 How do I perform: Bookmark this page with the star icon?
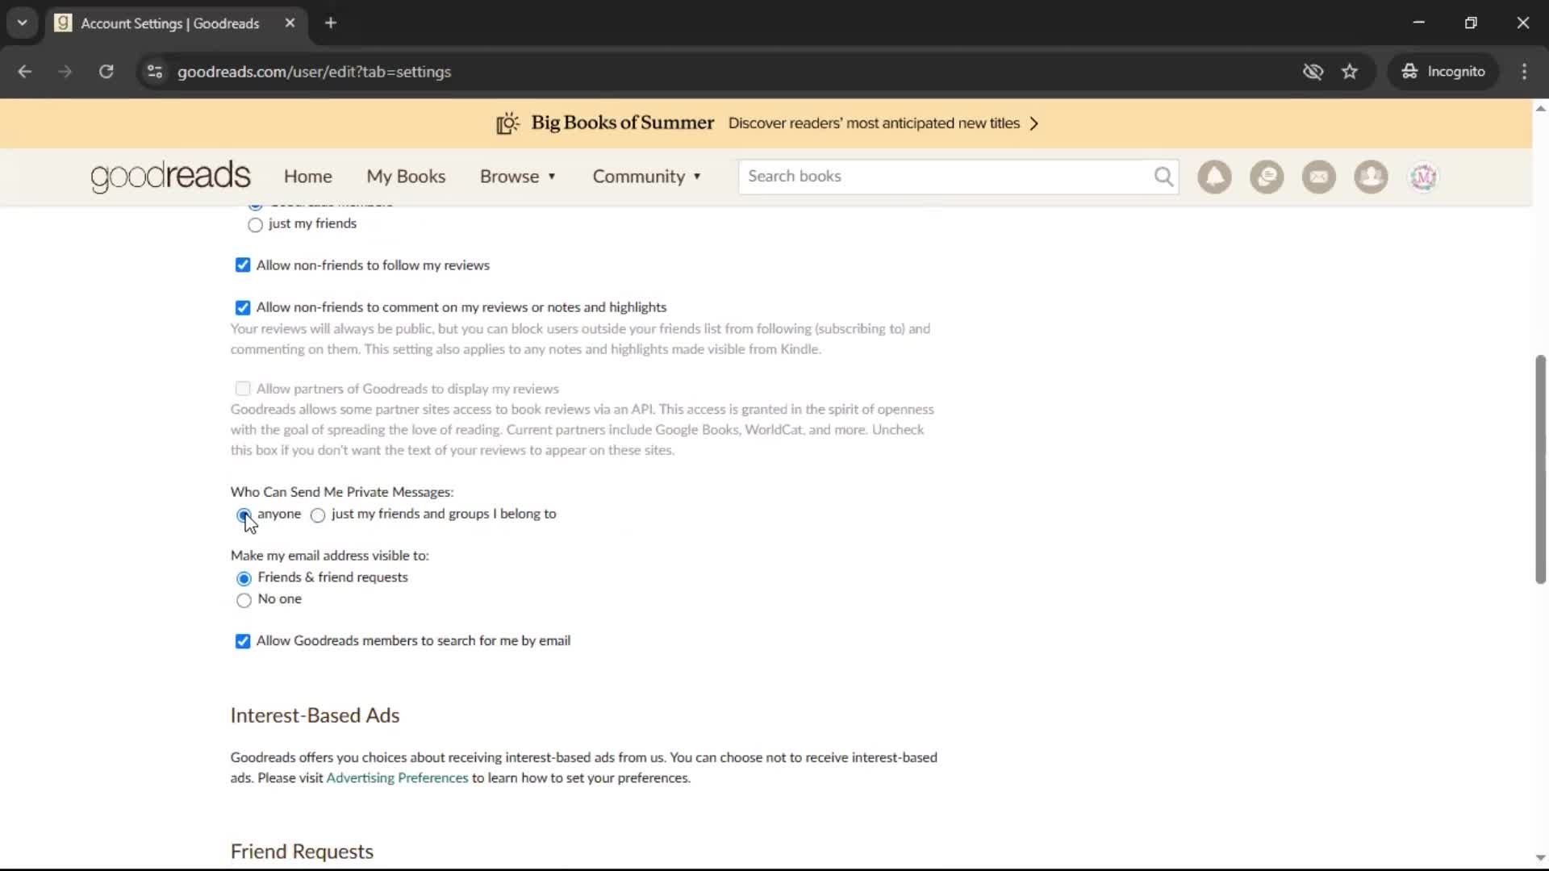coord(1350,72)
